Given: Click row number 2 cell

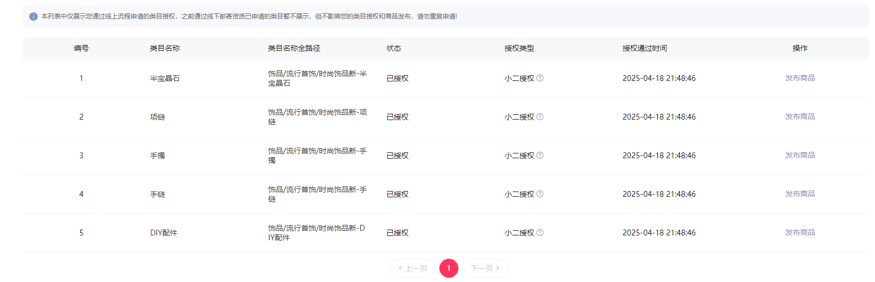Looking at the screenshot, I should [x=81, y=117].
